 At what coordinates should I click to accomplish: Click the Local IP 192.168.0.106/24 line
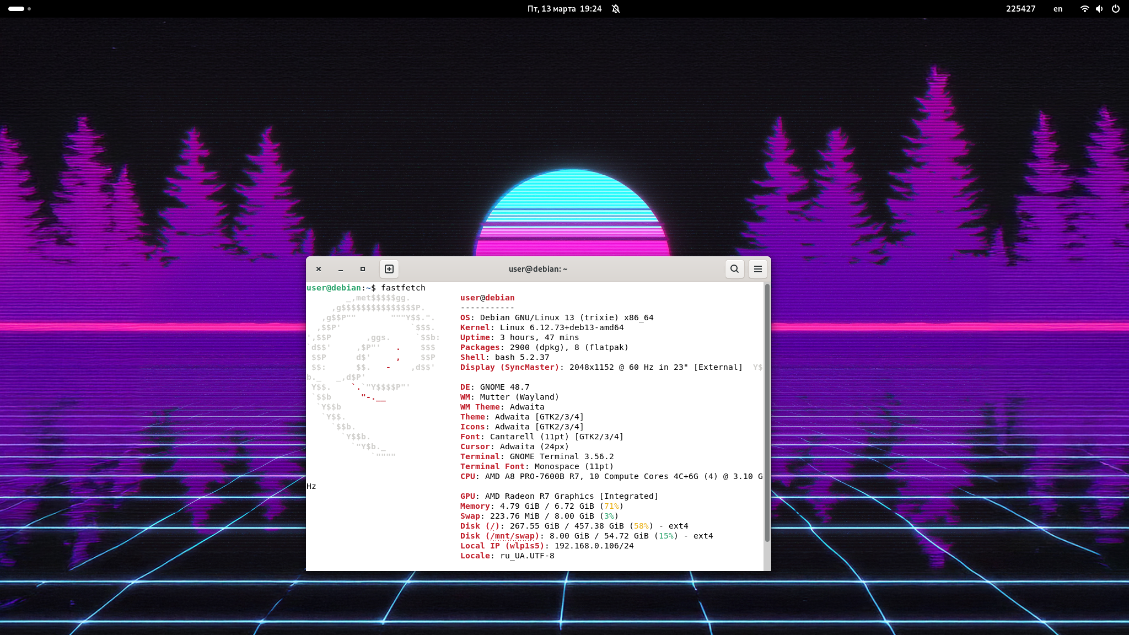point(547,546)
